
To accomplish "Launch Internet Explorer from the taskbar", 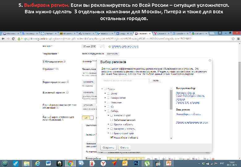I will pos(37,163).
